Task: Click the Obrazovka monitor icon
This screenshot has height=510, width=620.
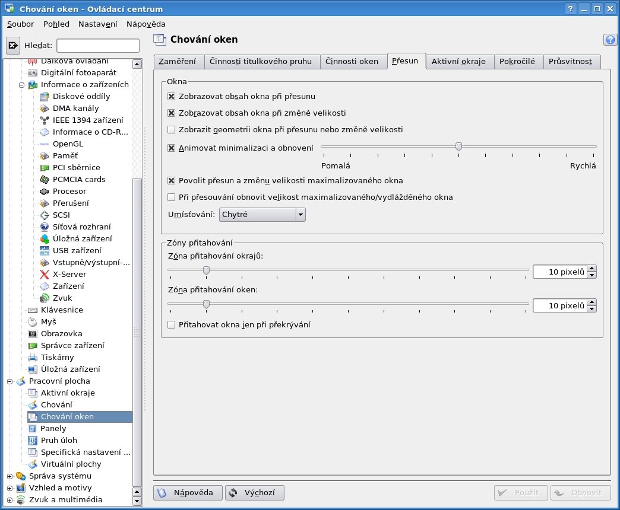Action: tap(33, 333)
